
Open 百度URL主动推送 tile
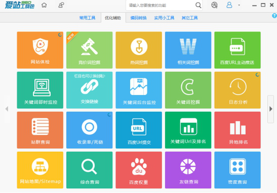tap(238, 50)
